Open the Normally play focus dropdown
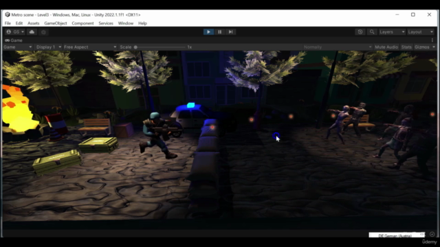The height and width of the screenshot is (247, 440). point(338,47)
